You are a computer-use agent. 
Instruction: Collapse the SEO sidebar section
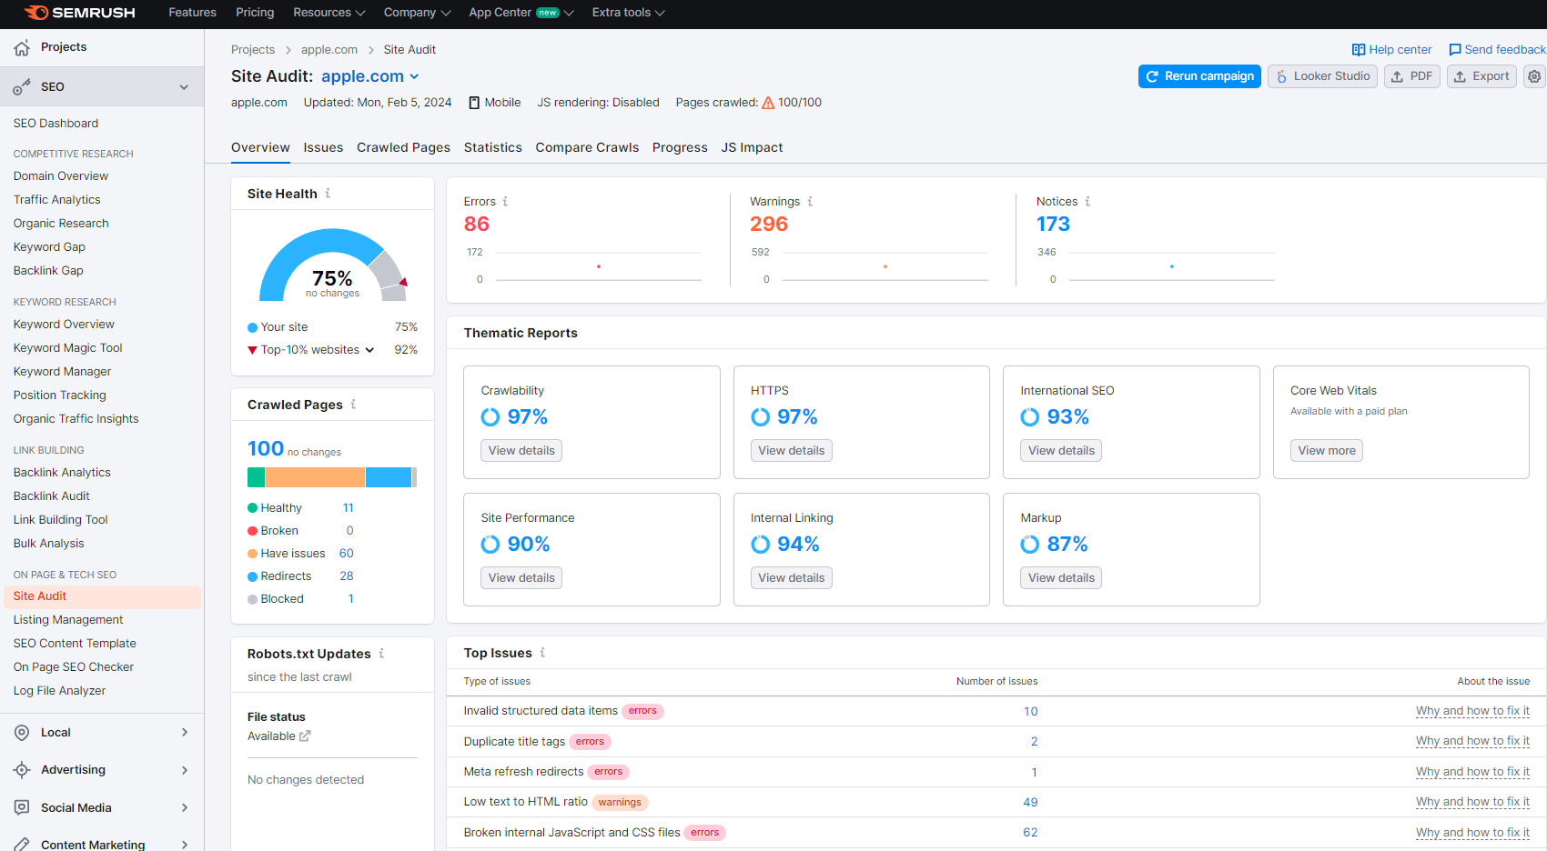(x=184, y=87)
